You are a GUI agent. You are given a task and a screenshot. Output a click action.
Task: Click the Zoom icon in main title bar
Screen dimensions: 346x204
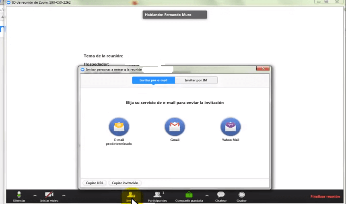[8, 2]
